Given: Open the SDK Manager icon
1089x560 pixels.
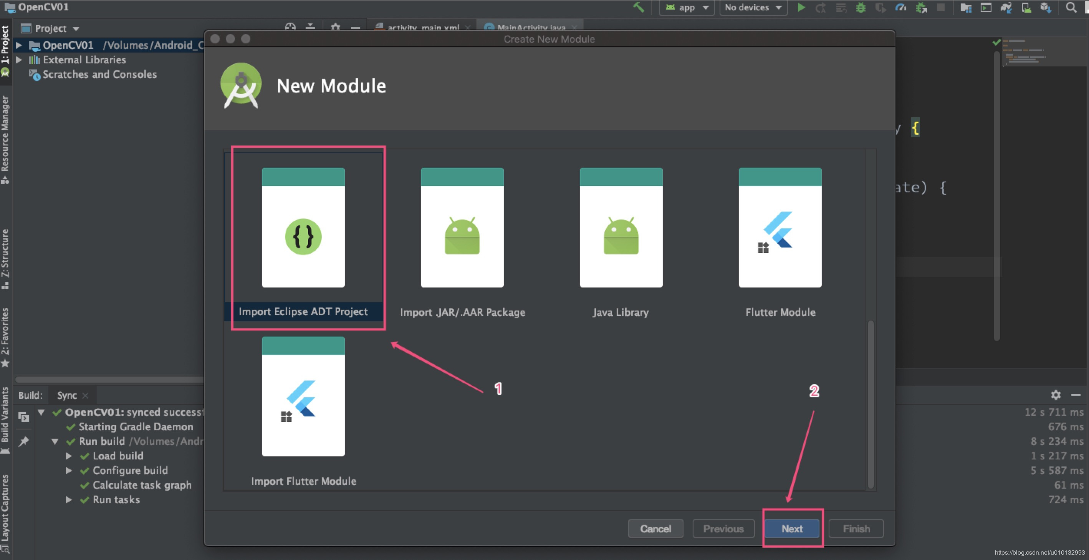Looking at the screenshot, I should (x=1046, y=8).
